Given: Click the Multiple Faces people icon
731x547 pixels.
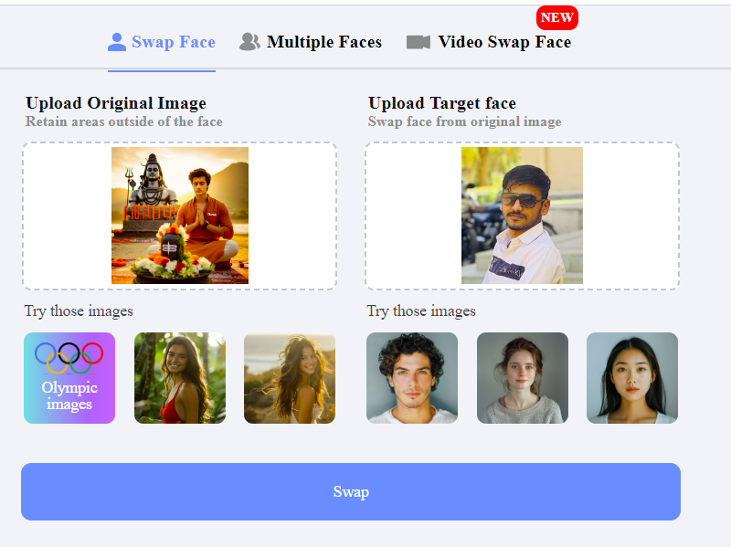Looking at the screenshot, I should tap(249, 41).
